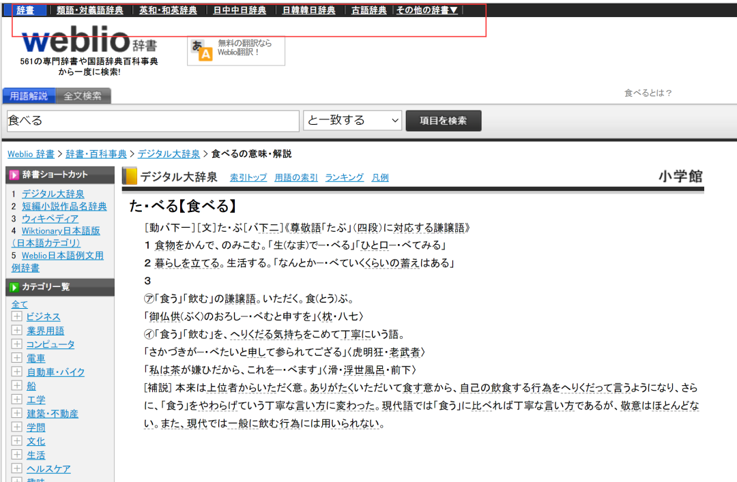The height and width of the screenshot is (482, 737).
Task: Select the 全て category link
Action: pyautogui.click(x=20, y=305)
